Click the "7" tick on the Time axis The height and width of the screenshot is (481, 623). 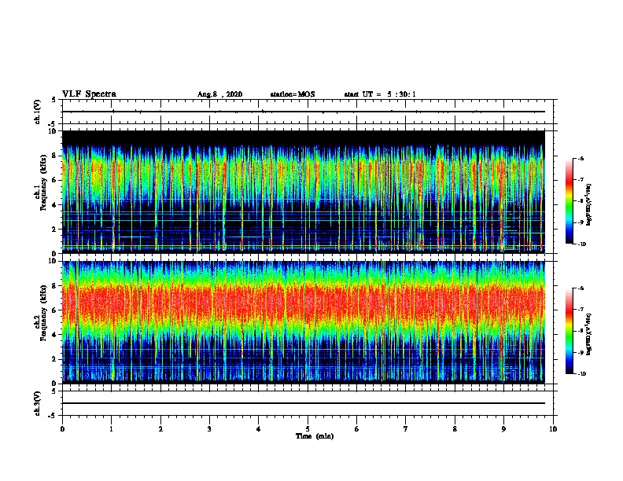click(x=406, y=429)
